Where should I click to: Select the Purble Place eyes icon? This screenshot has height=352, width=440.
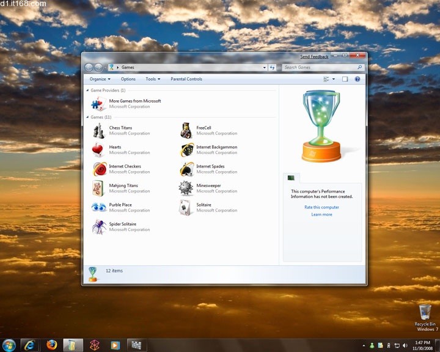[x=99, y=207]
